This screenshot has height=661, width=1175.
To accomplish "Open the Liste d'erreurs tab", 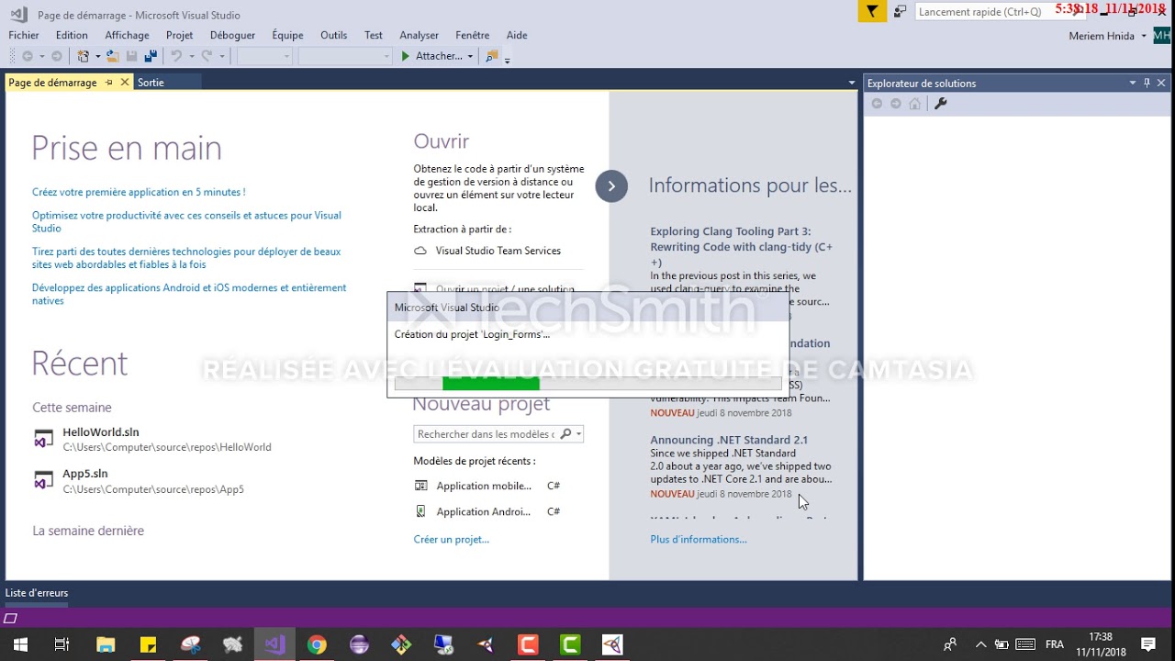I will coord(37,593).
